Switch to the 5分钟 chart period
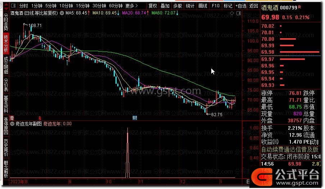 click(51, 6)
